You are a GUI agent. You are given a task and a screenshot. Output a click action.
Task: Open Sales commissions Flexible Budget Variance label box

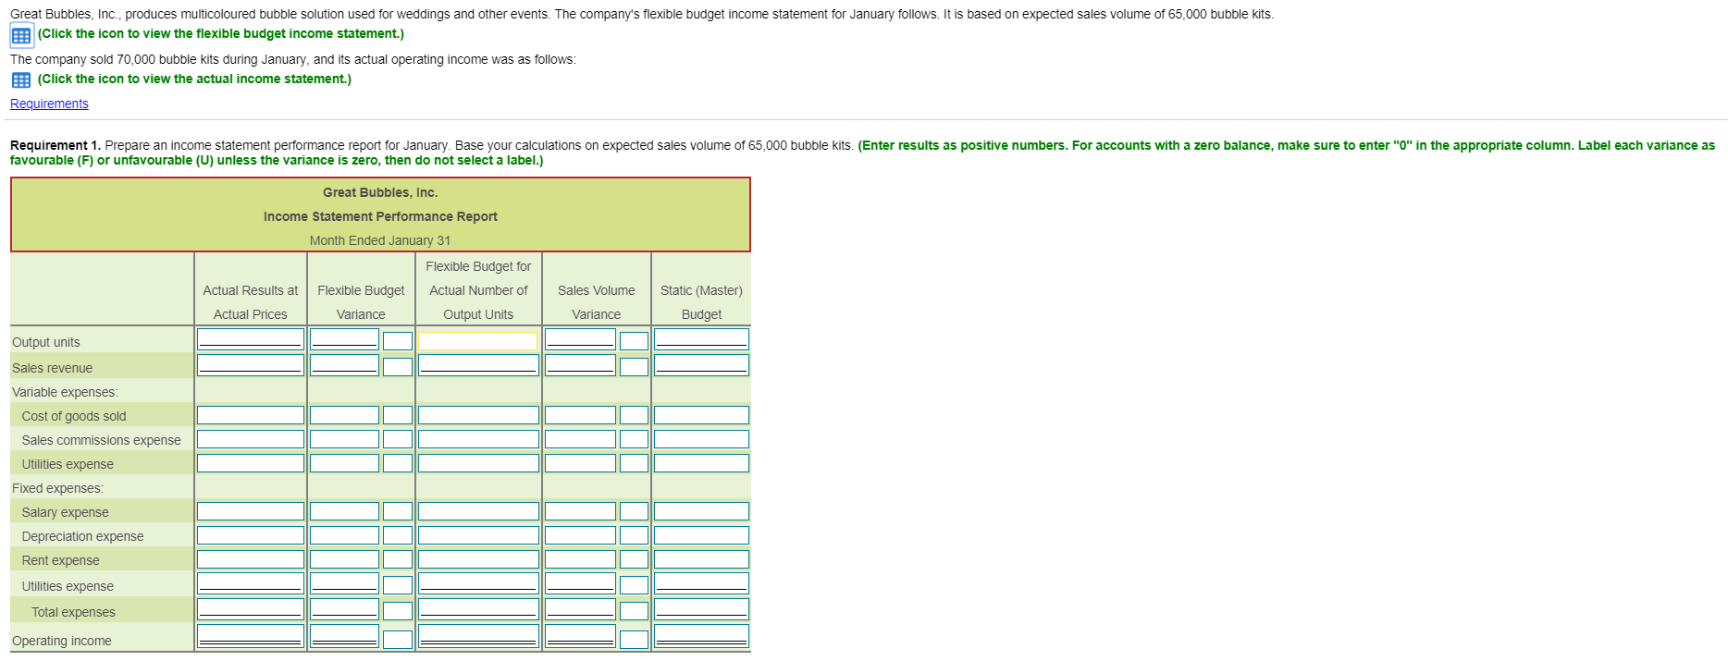pos(398,439)
